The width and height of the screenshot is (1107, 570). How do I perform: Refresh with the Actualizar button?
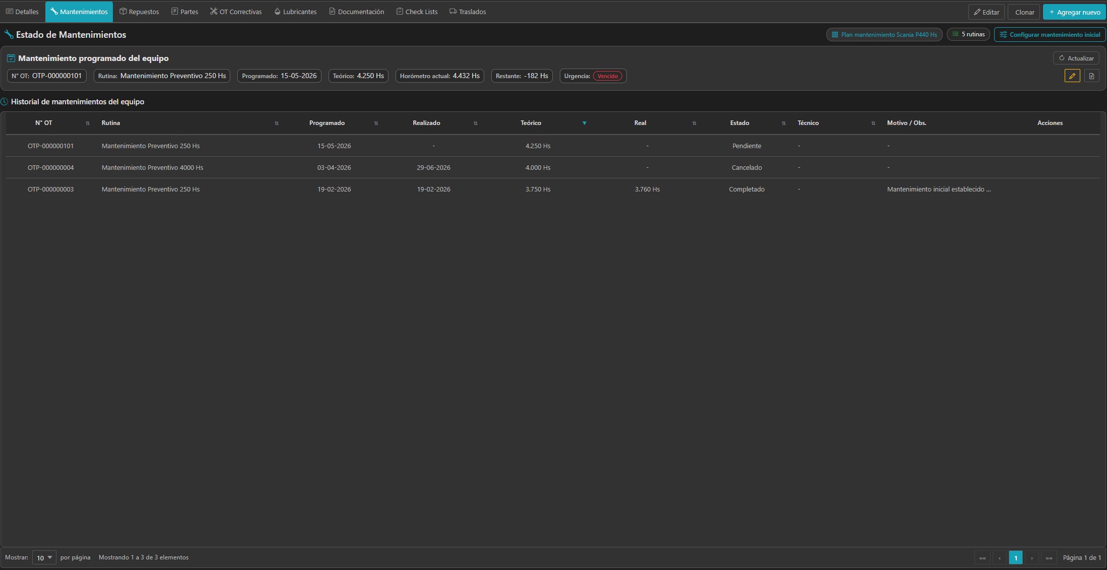coord(1076,58)
